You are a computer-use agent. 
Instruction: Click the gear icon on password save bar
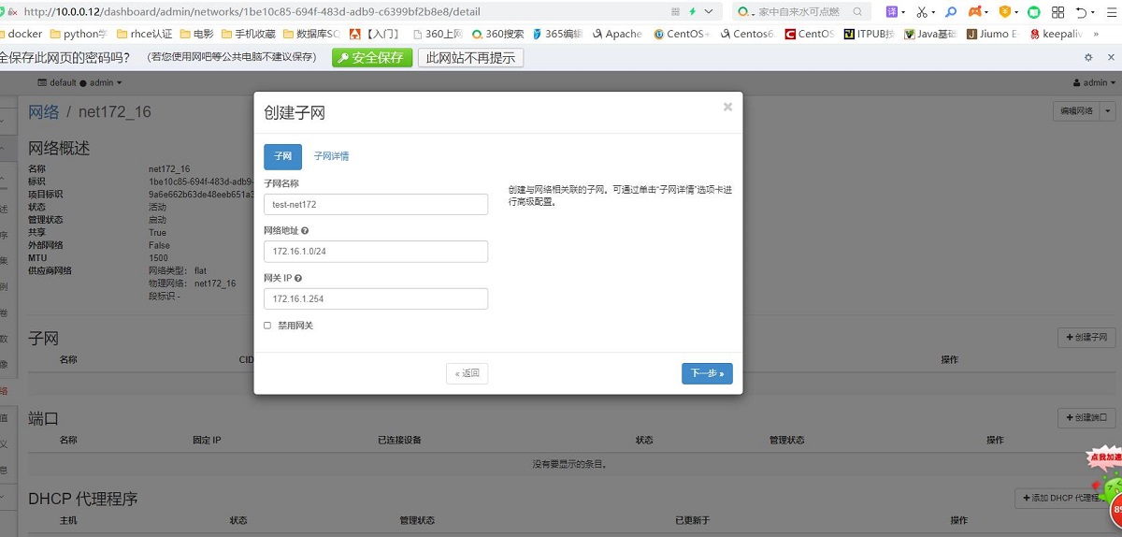[x=1087, y=57]
